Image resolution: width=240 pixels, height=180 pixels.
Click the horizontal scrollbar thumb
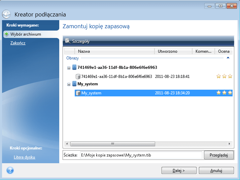[x=113, y=144]
